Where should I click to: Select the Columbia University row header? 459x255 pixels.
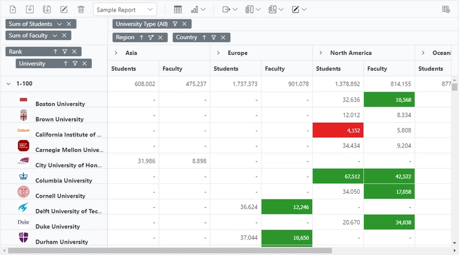tap(55, 176)
